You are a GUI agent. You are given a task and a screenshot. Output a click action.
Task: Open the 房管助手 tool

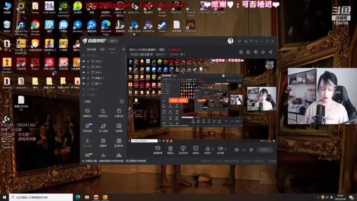pyautogui.click(x=103, y=113)
